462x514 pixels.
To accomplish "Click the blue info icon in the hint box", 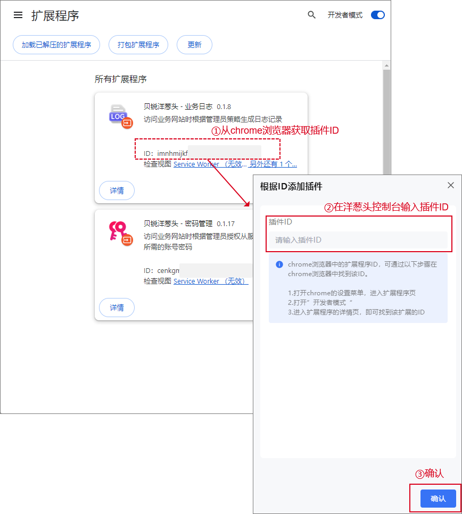I will [279, 264].
